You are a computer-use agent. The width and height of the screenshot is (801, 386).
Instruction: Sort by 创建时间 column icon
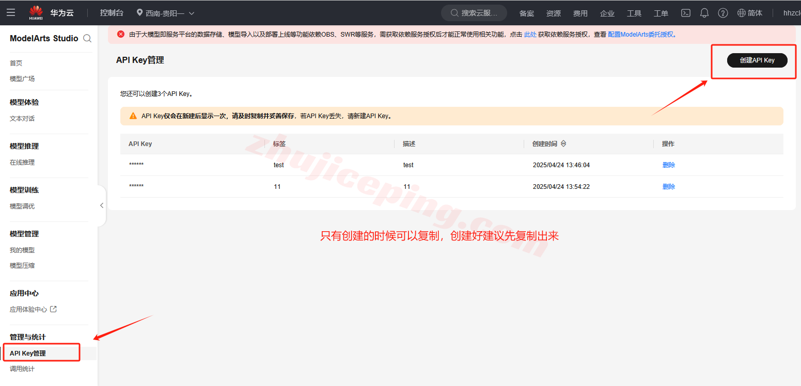pos(563,143)
